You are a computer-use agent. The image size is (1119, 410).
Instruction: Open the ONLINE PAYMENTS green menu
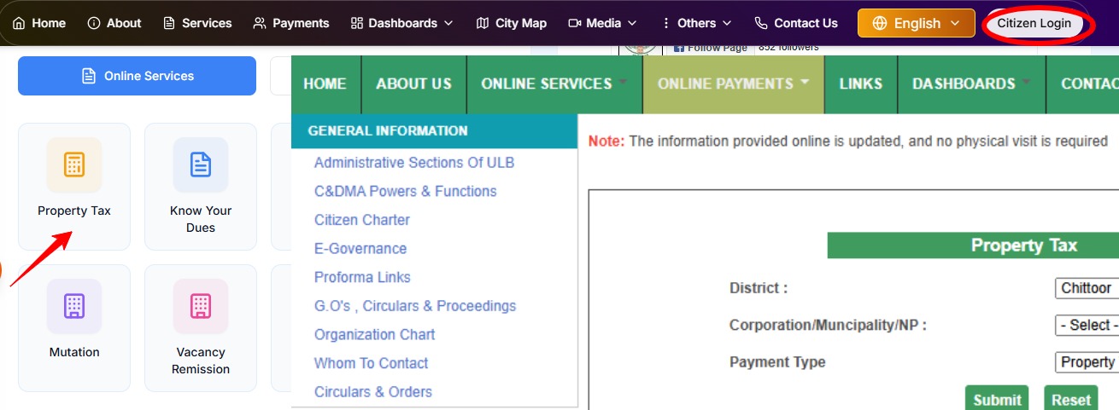point(733,84)
